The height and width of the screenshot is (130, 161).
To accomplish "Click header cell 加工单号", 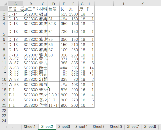I will [31, 9].
